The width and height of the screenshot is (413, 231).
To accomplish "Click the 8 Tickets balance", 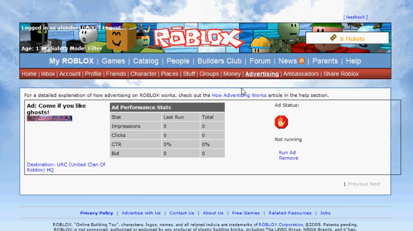I will point(352,39).
